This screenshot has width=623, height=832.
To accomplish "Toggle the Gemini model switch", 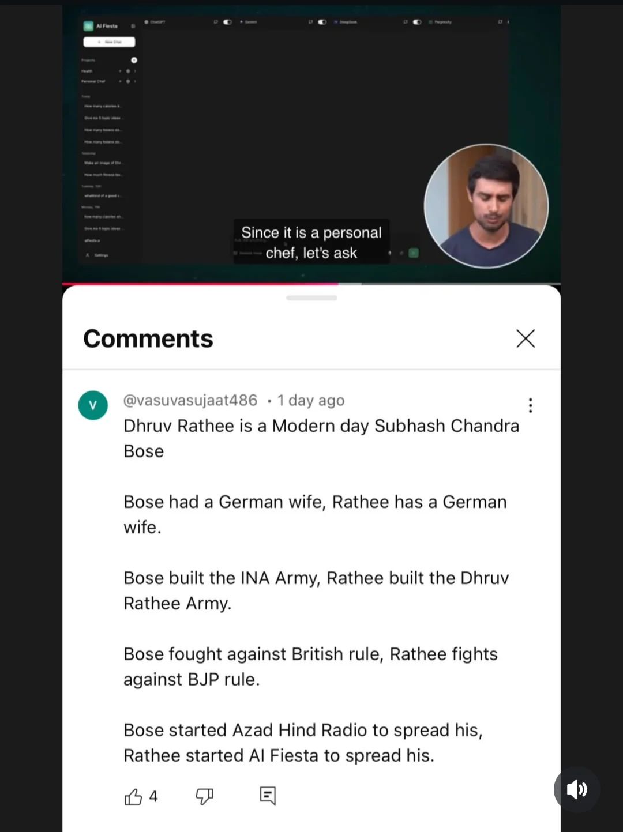I will coord(322,22).
